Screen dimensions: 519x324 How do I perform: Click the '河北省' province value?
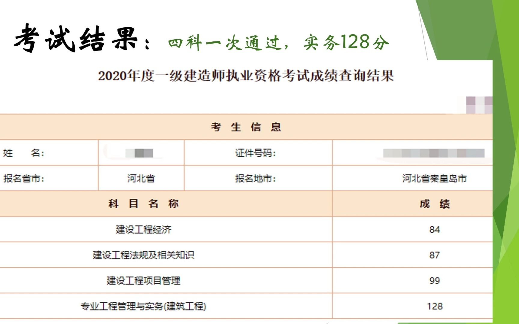tap(141, 178)
